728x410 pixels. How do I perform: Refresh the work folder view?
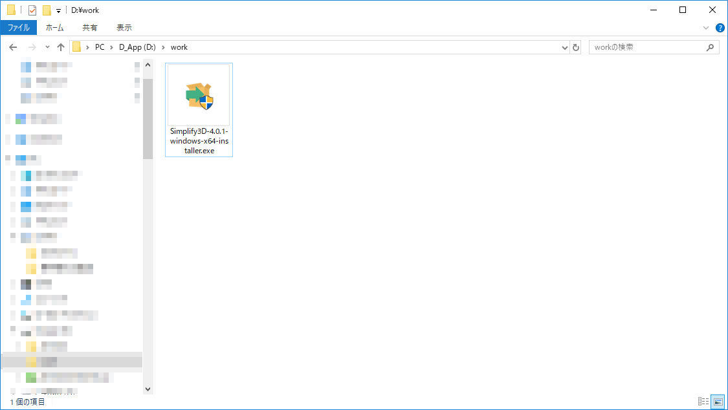pyautogui.click(x=576, y=47)
